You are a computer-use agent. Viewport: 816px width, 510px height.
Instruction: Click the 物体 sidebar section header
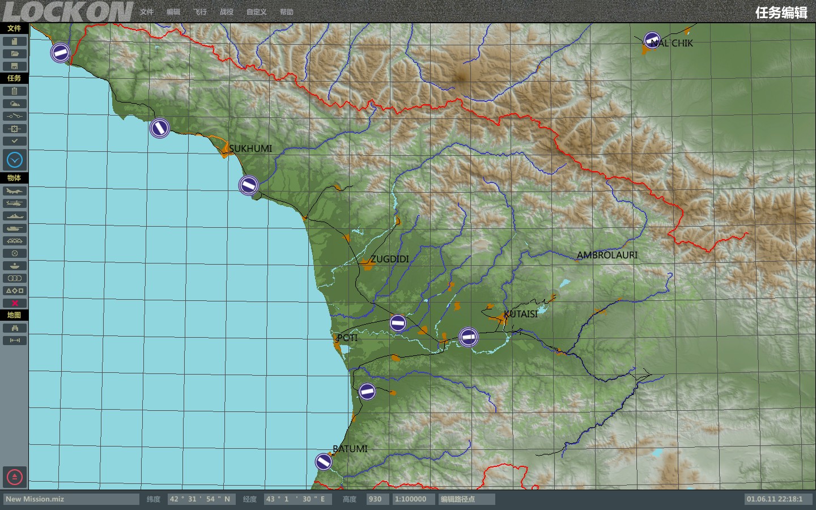coord(14,178)
